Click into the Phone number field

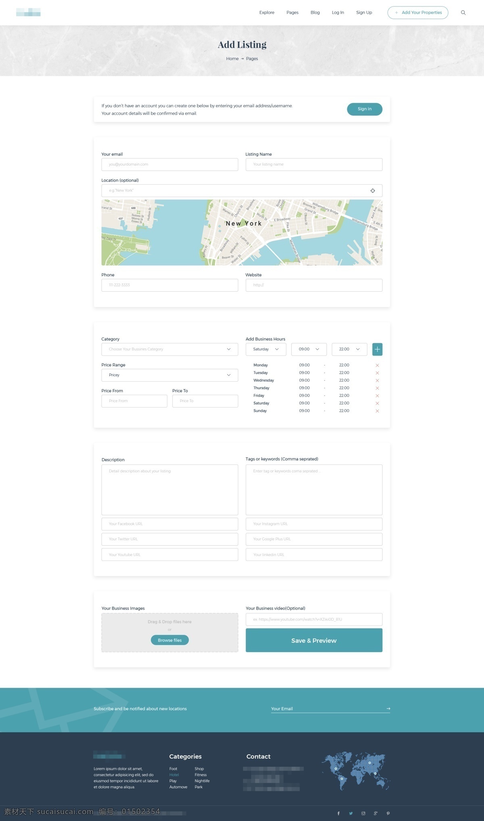[170, 285]
